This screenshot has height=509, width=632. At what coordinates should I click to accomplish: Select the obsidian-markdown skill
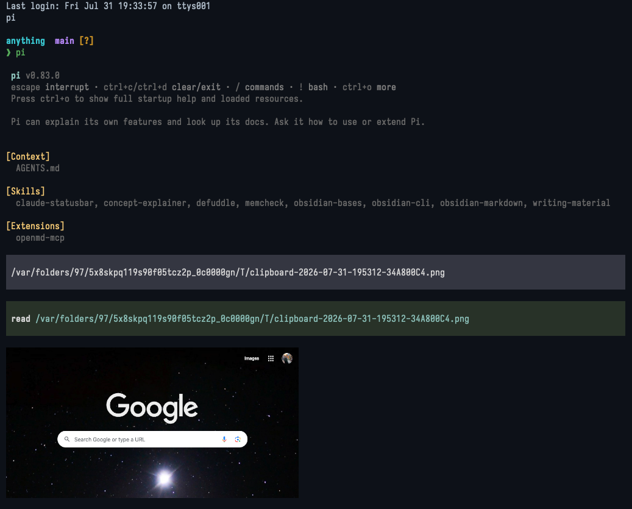click(x=481, y=203)
